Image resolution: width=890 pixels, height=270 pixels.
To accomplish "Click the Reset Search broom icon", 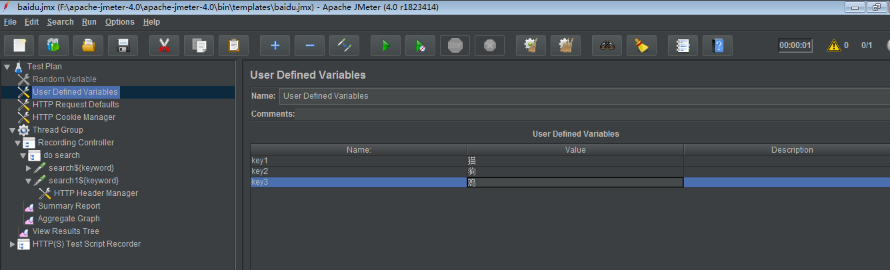I will click(x=641, y=45).
